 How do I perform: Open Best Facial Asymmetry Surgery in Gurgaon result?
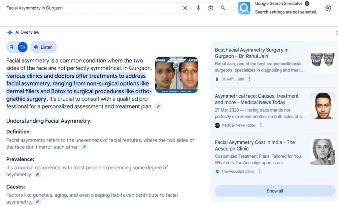[252, 53]
